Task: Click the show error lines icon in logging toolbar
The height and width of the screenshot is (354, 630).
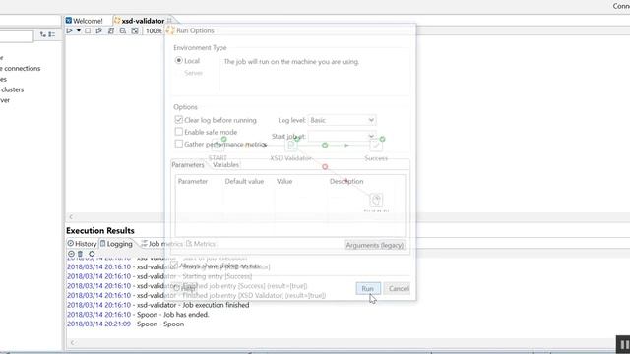Action: click(x=71, y=254)
